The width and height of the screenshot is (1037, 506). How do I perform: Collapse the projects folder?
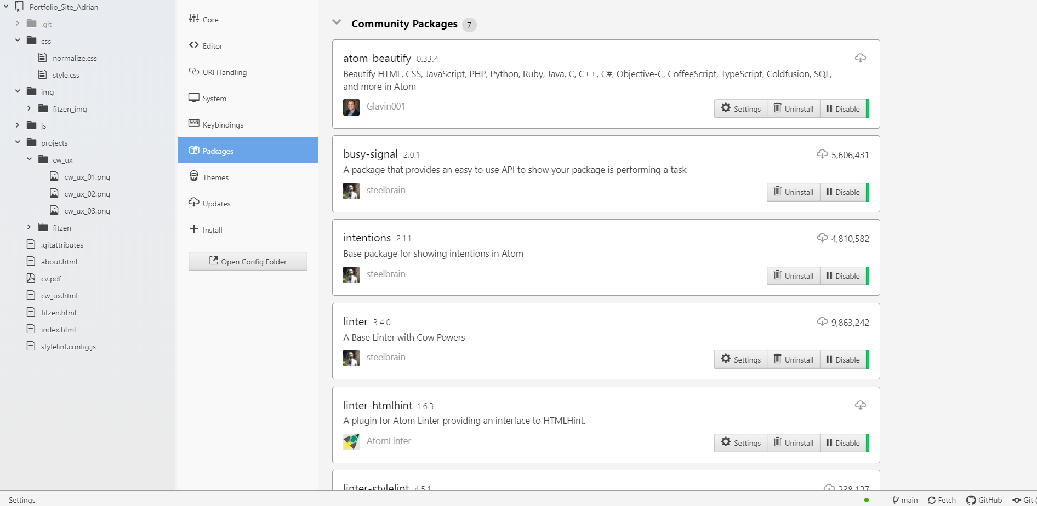coord(18,142)
